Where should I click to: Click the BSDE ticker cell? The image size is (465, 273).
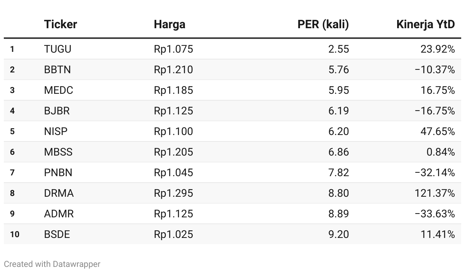57,234
